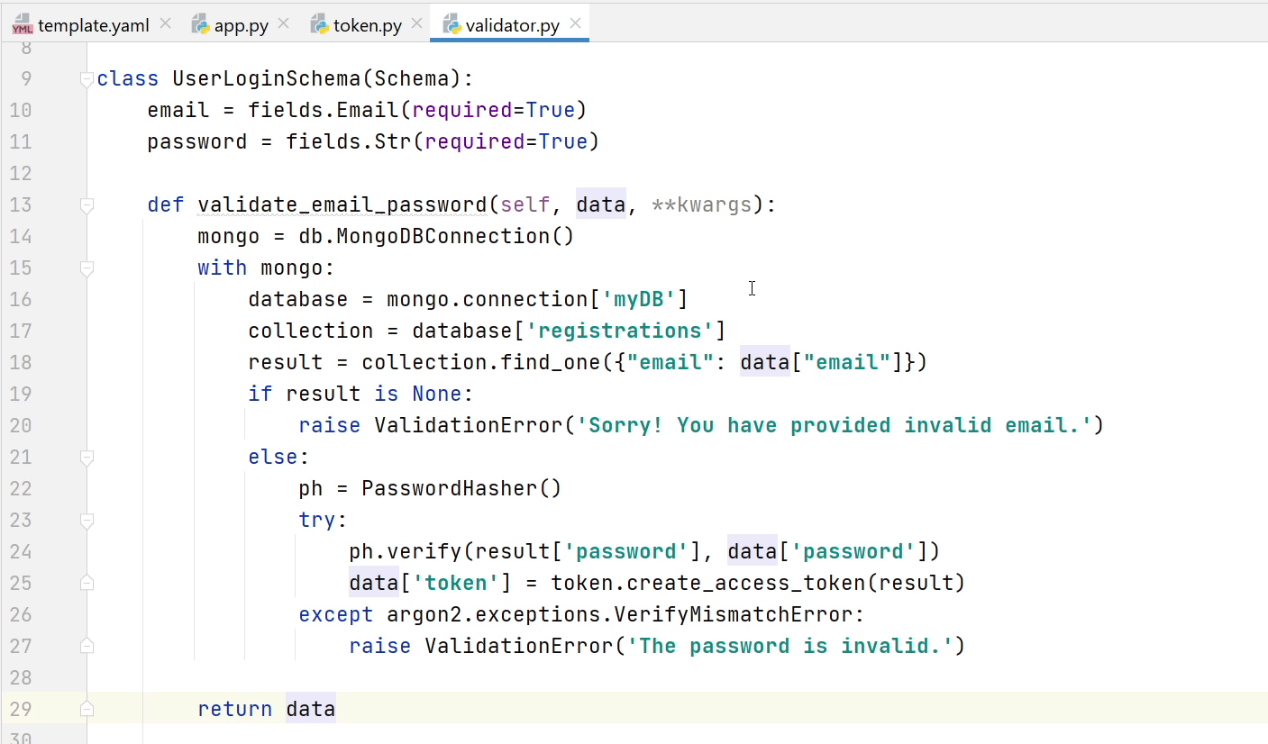Collapse the try block on line 23
The width and height of the screenshot is (1268, 744).
pyautogui.click(x=87, y=521)
